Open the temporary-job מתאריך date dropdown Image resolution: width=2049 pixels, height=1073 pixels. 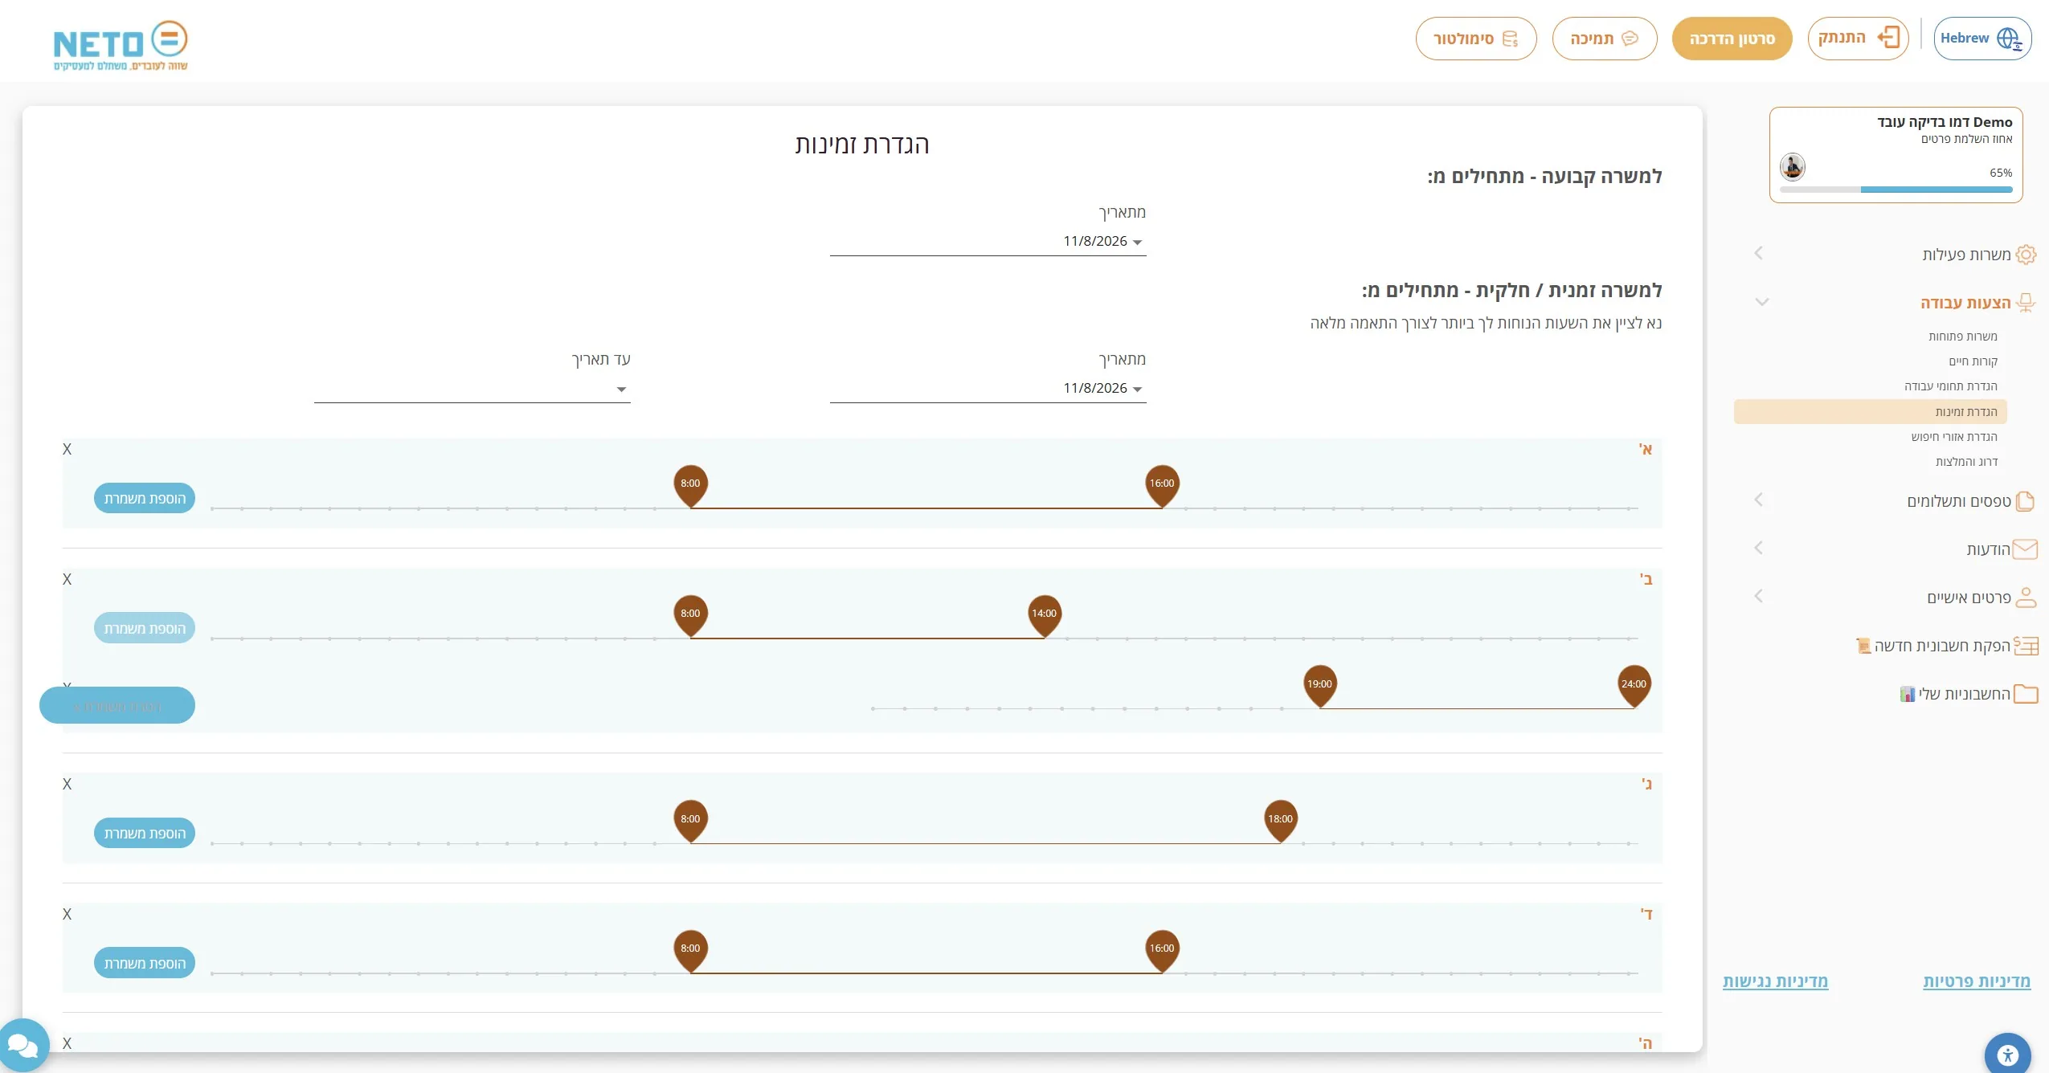(988, 388)
